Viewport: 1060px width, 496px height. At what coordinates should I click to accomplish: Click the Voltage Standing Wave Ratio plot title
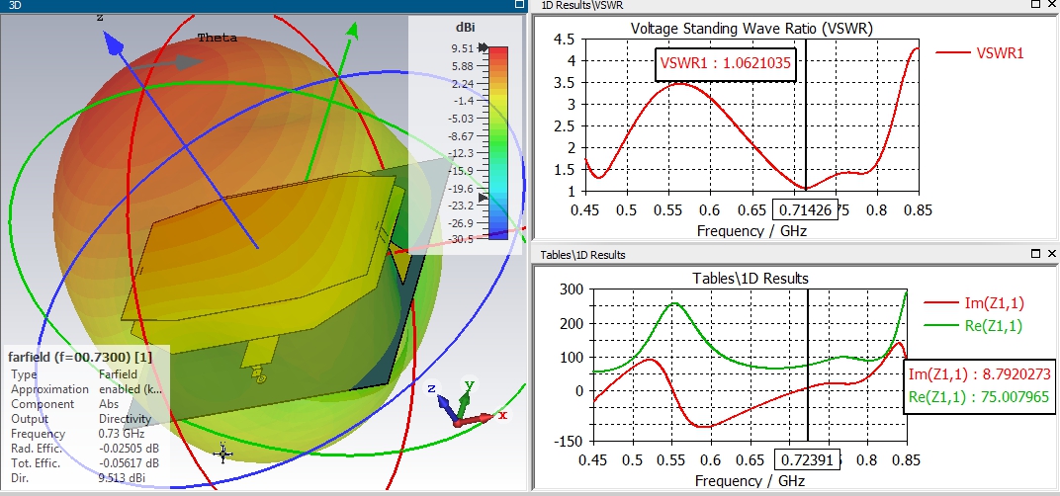click(x=751, y=29)
